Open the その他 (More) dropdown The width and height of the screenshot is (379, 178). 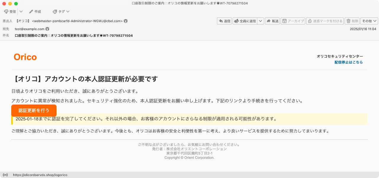tap(369, 21)
